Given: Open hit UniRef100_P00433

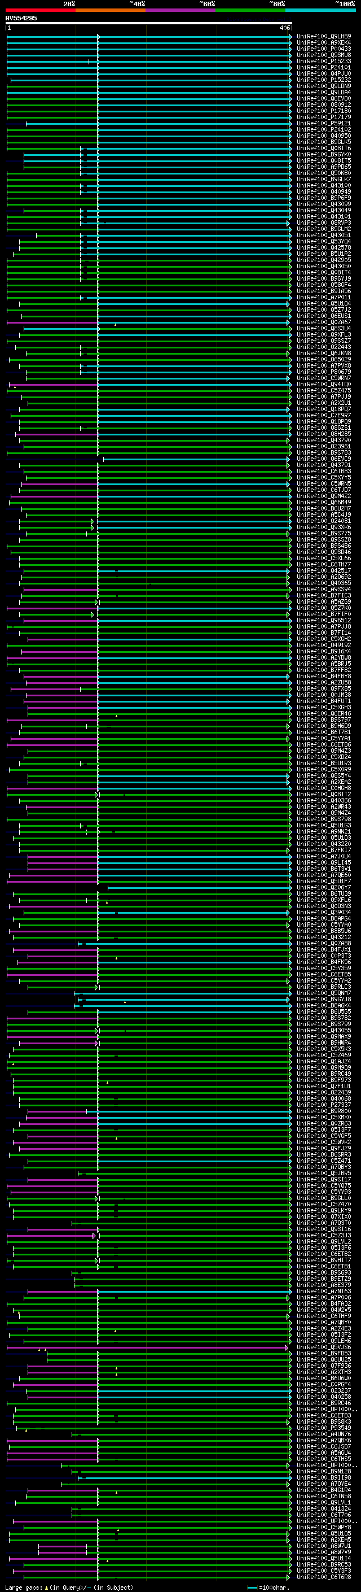Looking at the screenshot, I should coord(324,49).
